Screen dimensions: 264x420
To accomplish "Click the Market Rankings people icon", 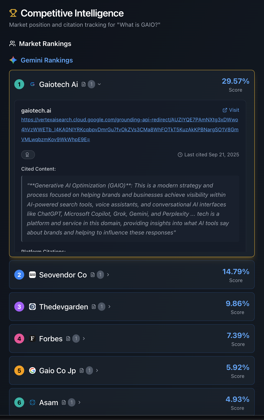I will (12, 43).
